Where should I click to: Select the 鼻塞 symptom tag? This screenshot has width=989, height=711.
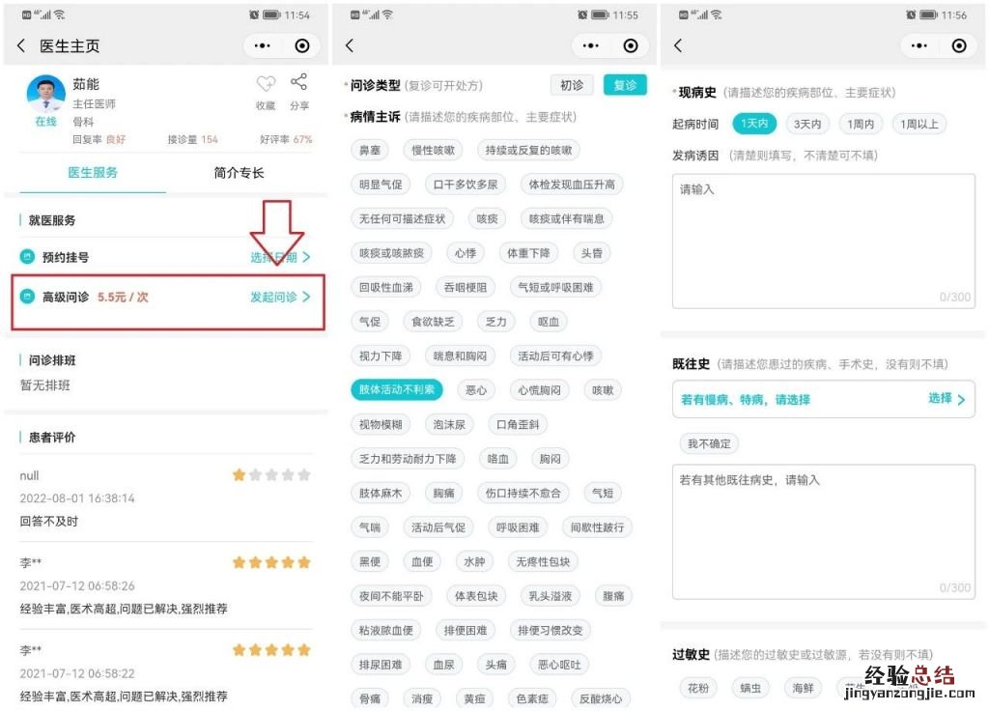click(x=370, y=150)
